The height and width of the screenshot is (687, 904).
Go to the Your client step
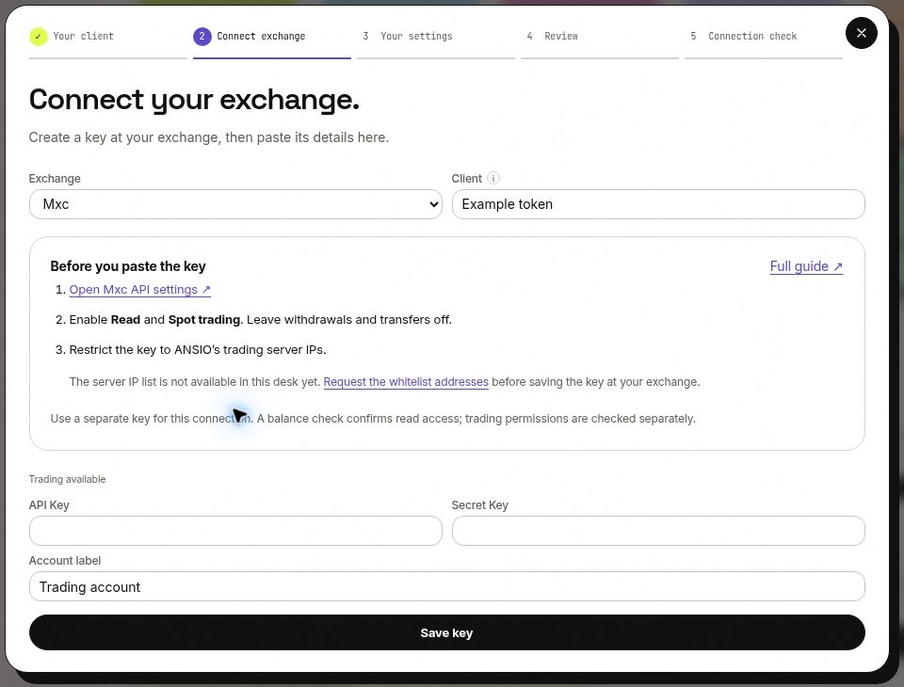click(x=107, y=40)
